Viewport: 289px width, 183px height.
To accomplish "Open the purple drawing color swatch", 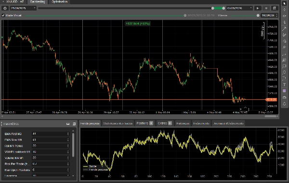I will tap(284, 91).
